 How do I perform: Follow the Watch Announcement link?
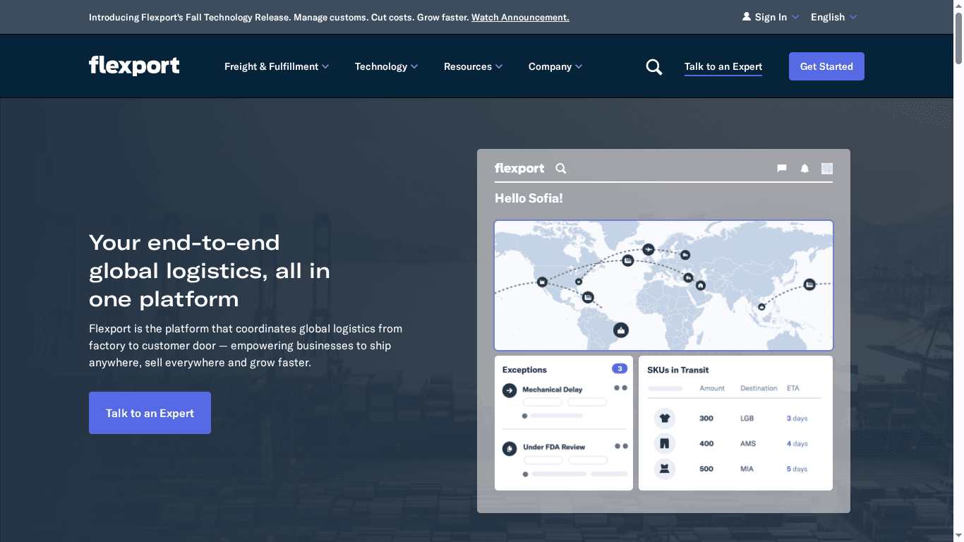click(520, 17)
